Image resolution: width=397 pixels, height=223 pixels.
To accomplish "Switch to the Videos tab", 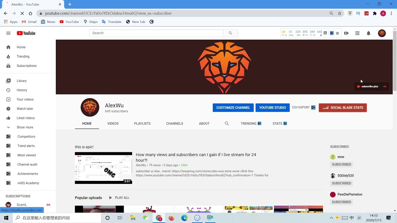I will (x=113, y=124).
